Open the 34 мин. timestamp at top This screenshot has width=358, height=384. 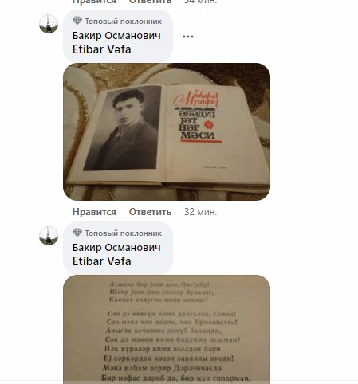pos(201,2)
